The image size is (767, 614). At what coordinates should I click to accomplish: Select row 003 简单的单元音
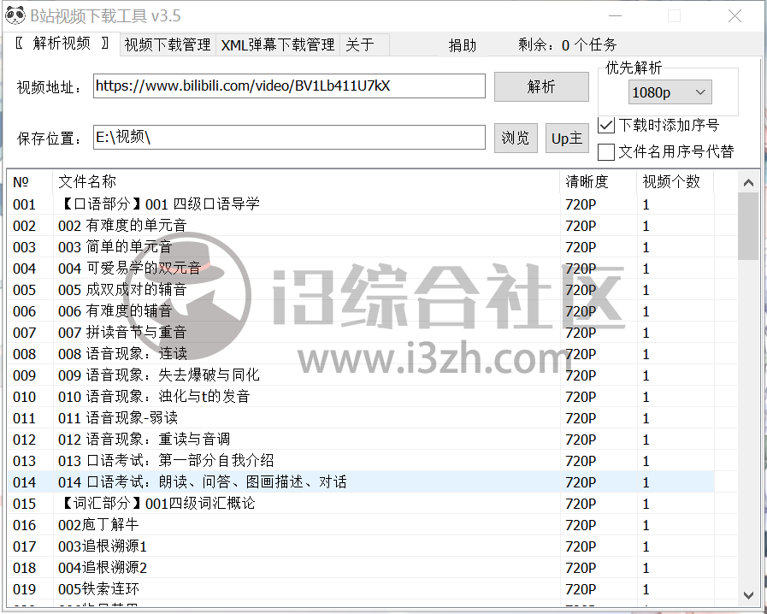tap(361, 247)
